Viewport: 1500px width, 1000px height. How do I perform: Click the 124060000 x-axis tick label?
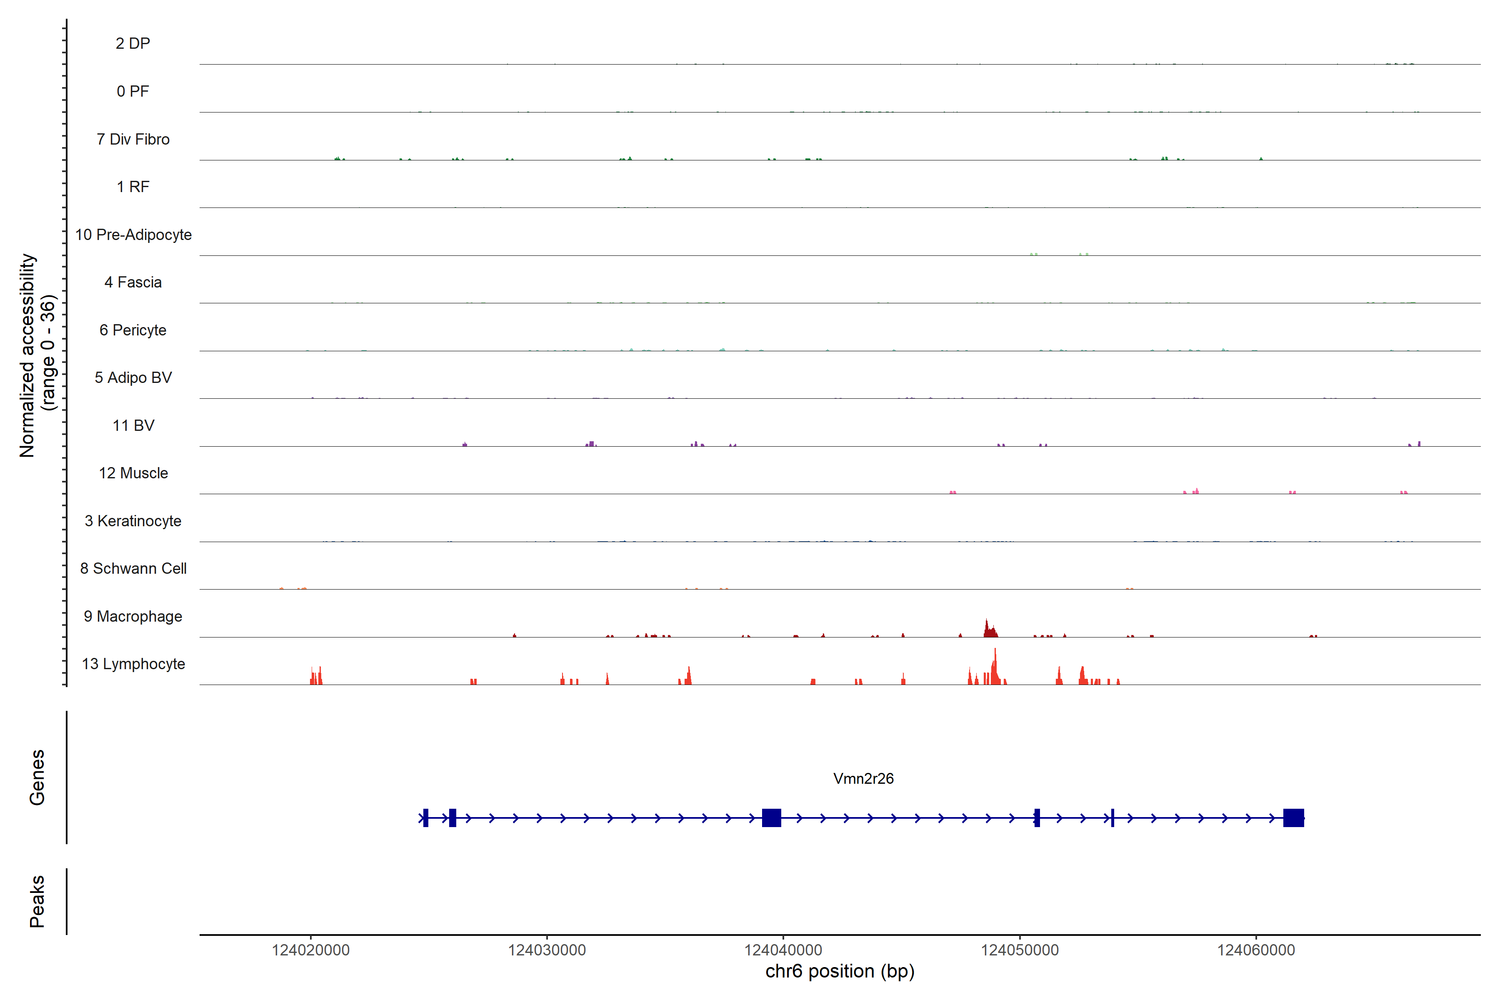1256,950
